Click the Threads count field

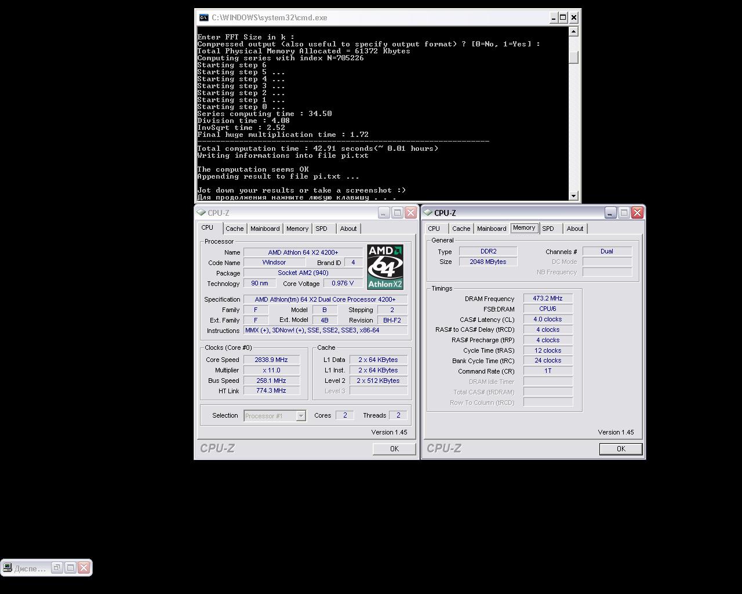pyautogui.click(x=398, y=415)
